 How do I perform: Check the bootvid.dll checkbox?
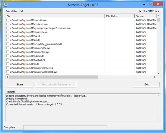click(8, 60)
